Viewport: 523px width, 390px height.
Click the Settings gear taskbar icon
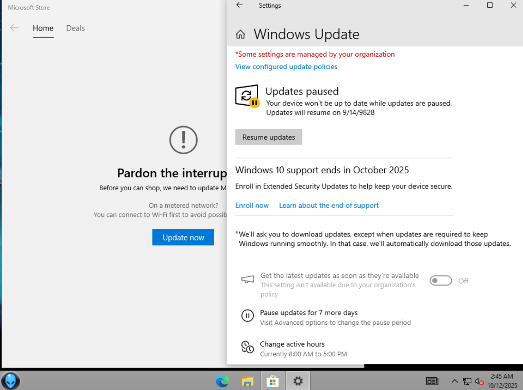[298, 381]
